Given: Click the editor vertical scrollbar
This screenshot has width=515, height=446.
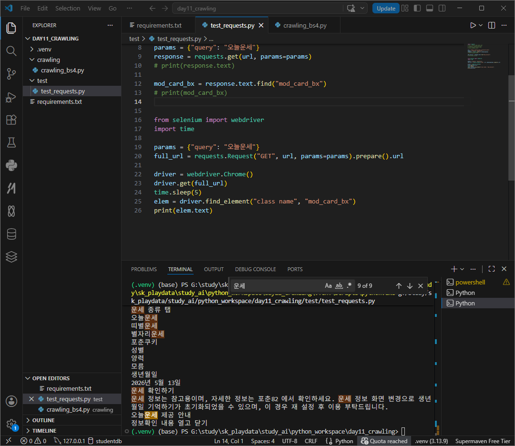Looking at the screenshot, I should [511, 128].
